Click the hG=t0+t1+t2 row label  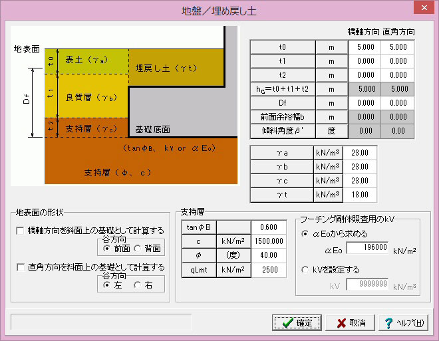[x=283, y=89]
